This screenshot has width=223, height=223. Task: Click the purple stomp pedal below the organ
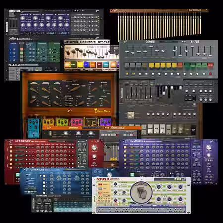[106, 122]
